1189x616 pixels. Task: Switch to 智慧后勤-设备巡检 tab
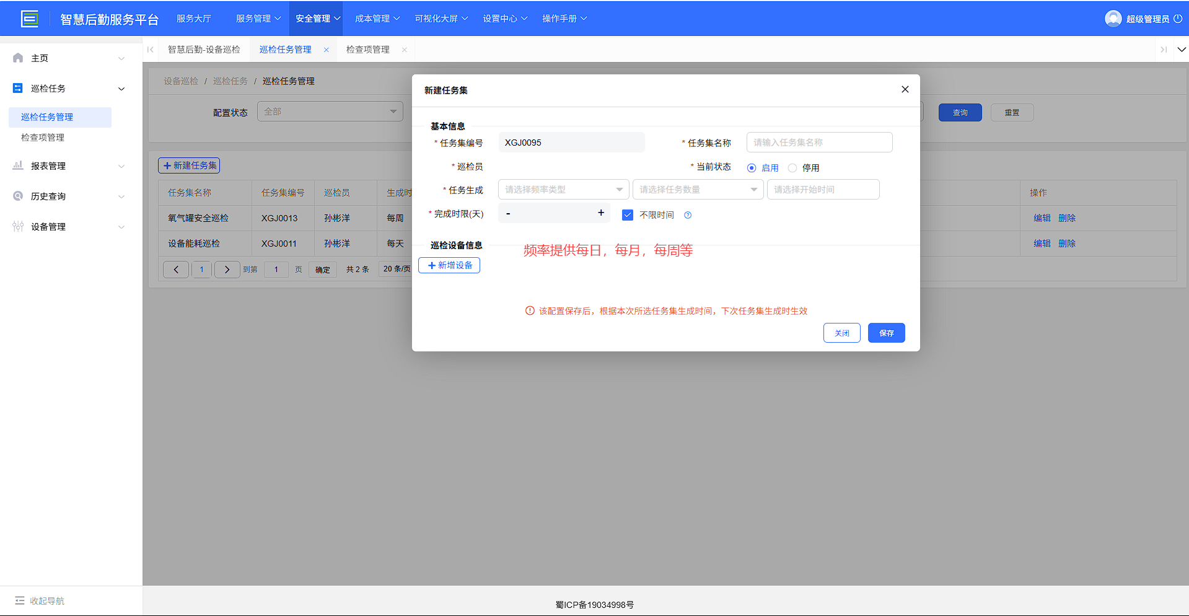pos(204,50)
